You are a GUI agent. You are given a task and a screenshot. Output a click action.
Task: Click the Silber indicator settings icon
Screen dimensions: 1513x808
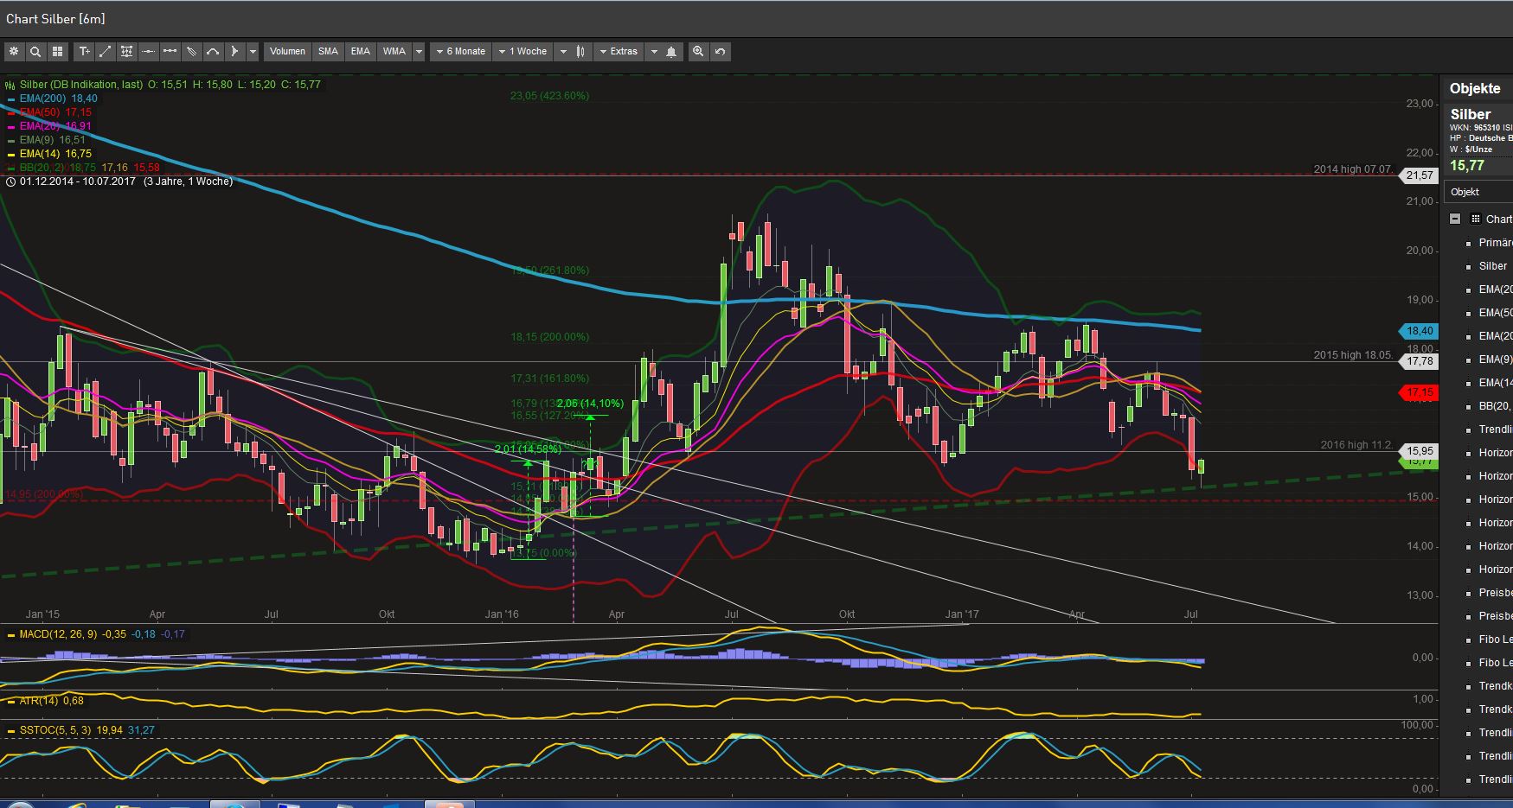pyautogui.click(x=10, y=85)
